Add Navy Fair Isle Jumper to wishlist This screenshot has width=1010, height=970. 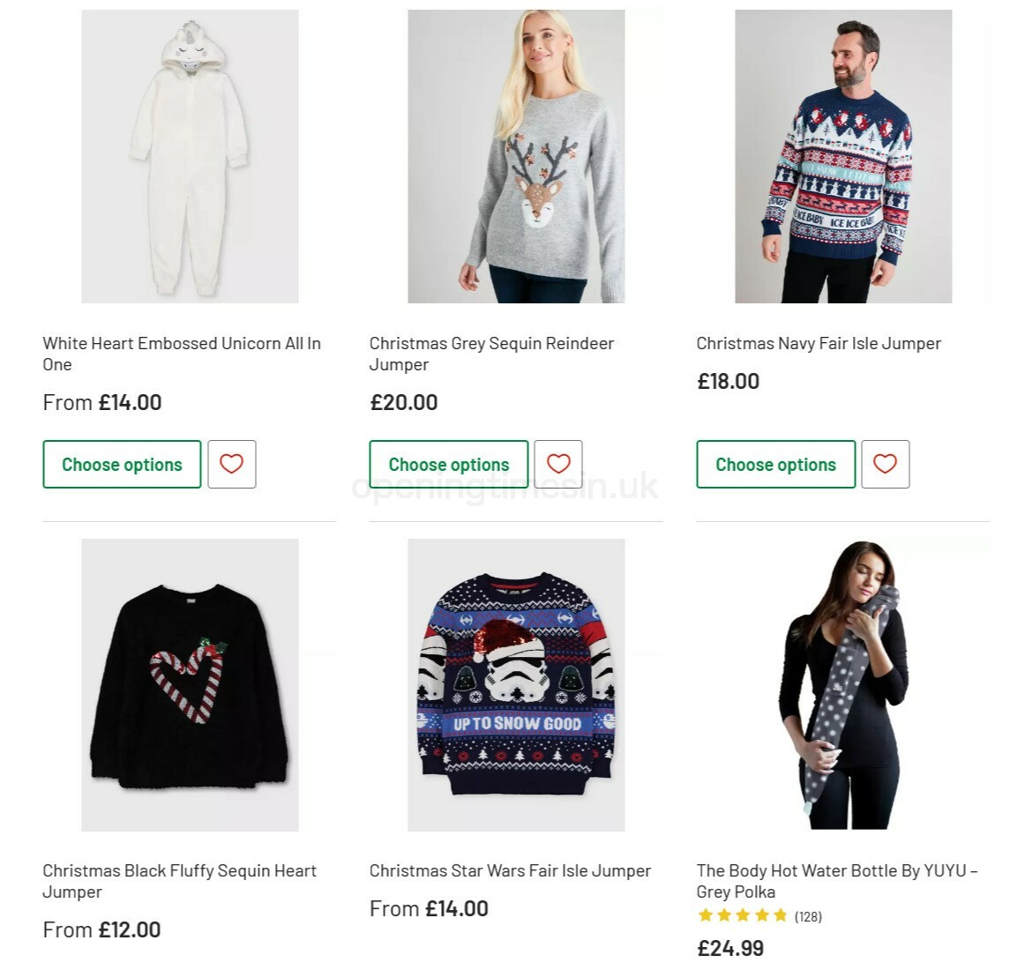(x=885, y=465)
